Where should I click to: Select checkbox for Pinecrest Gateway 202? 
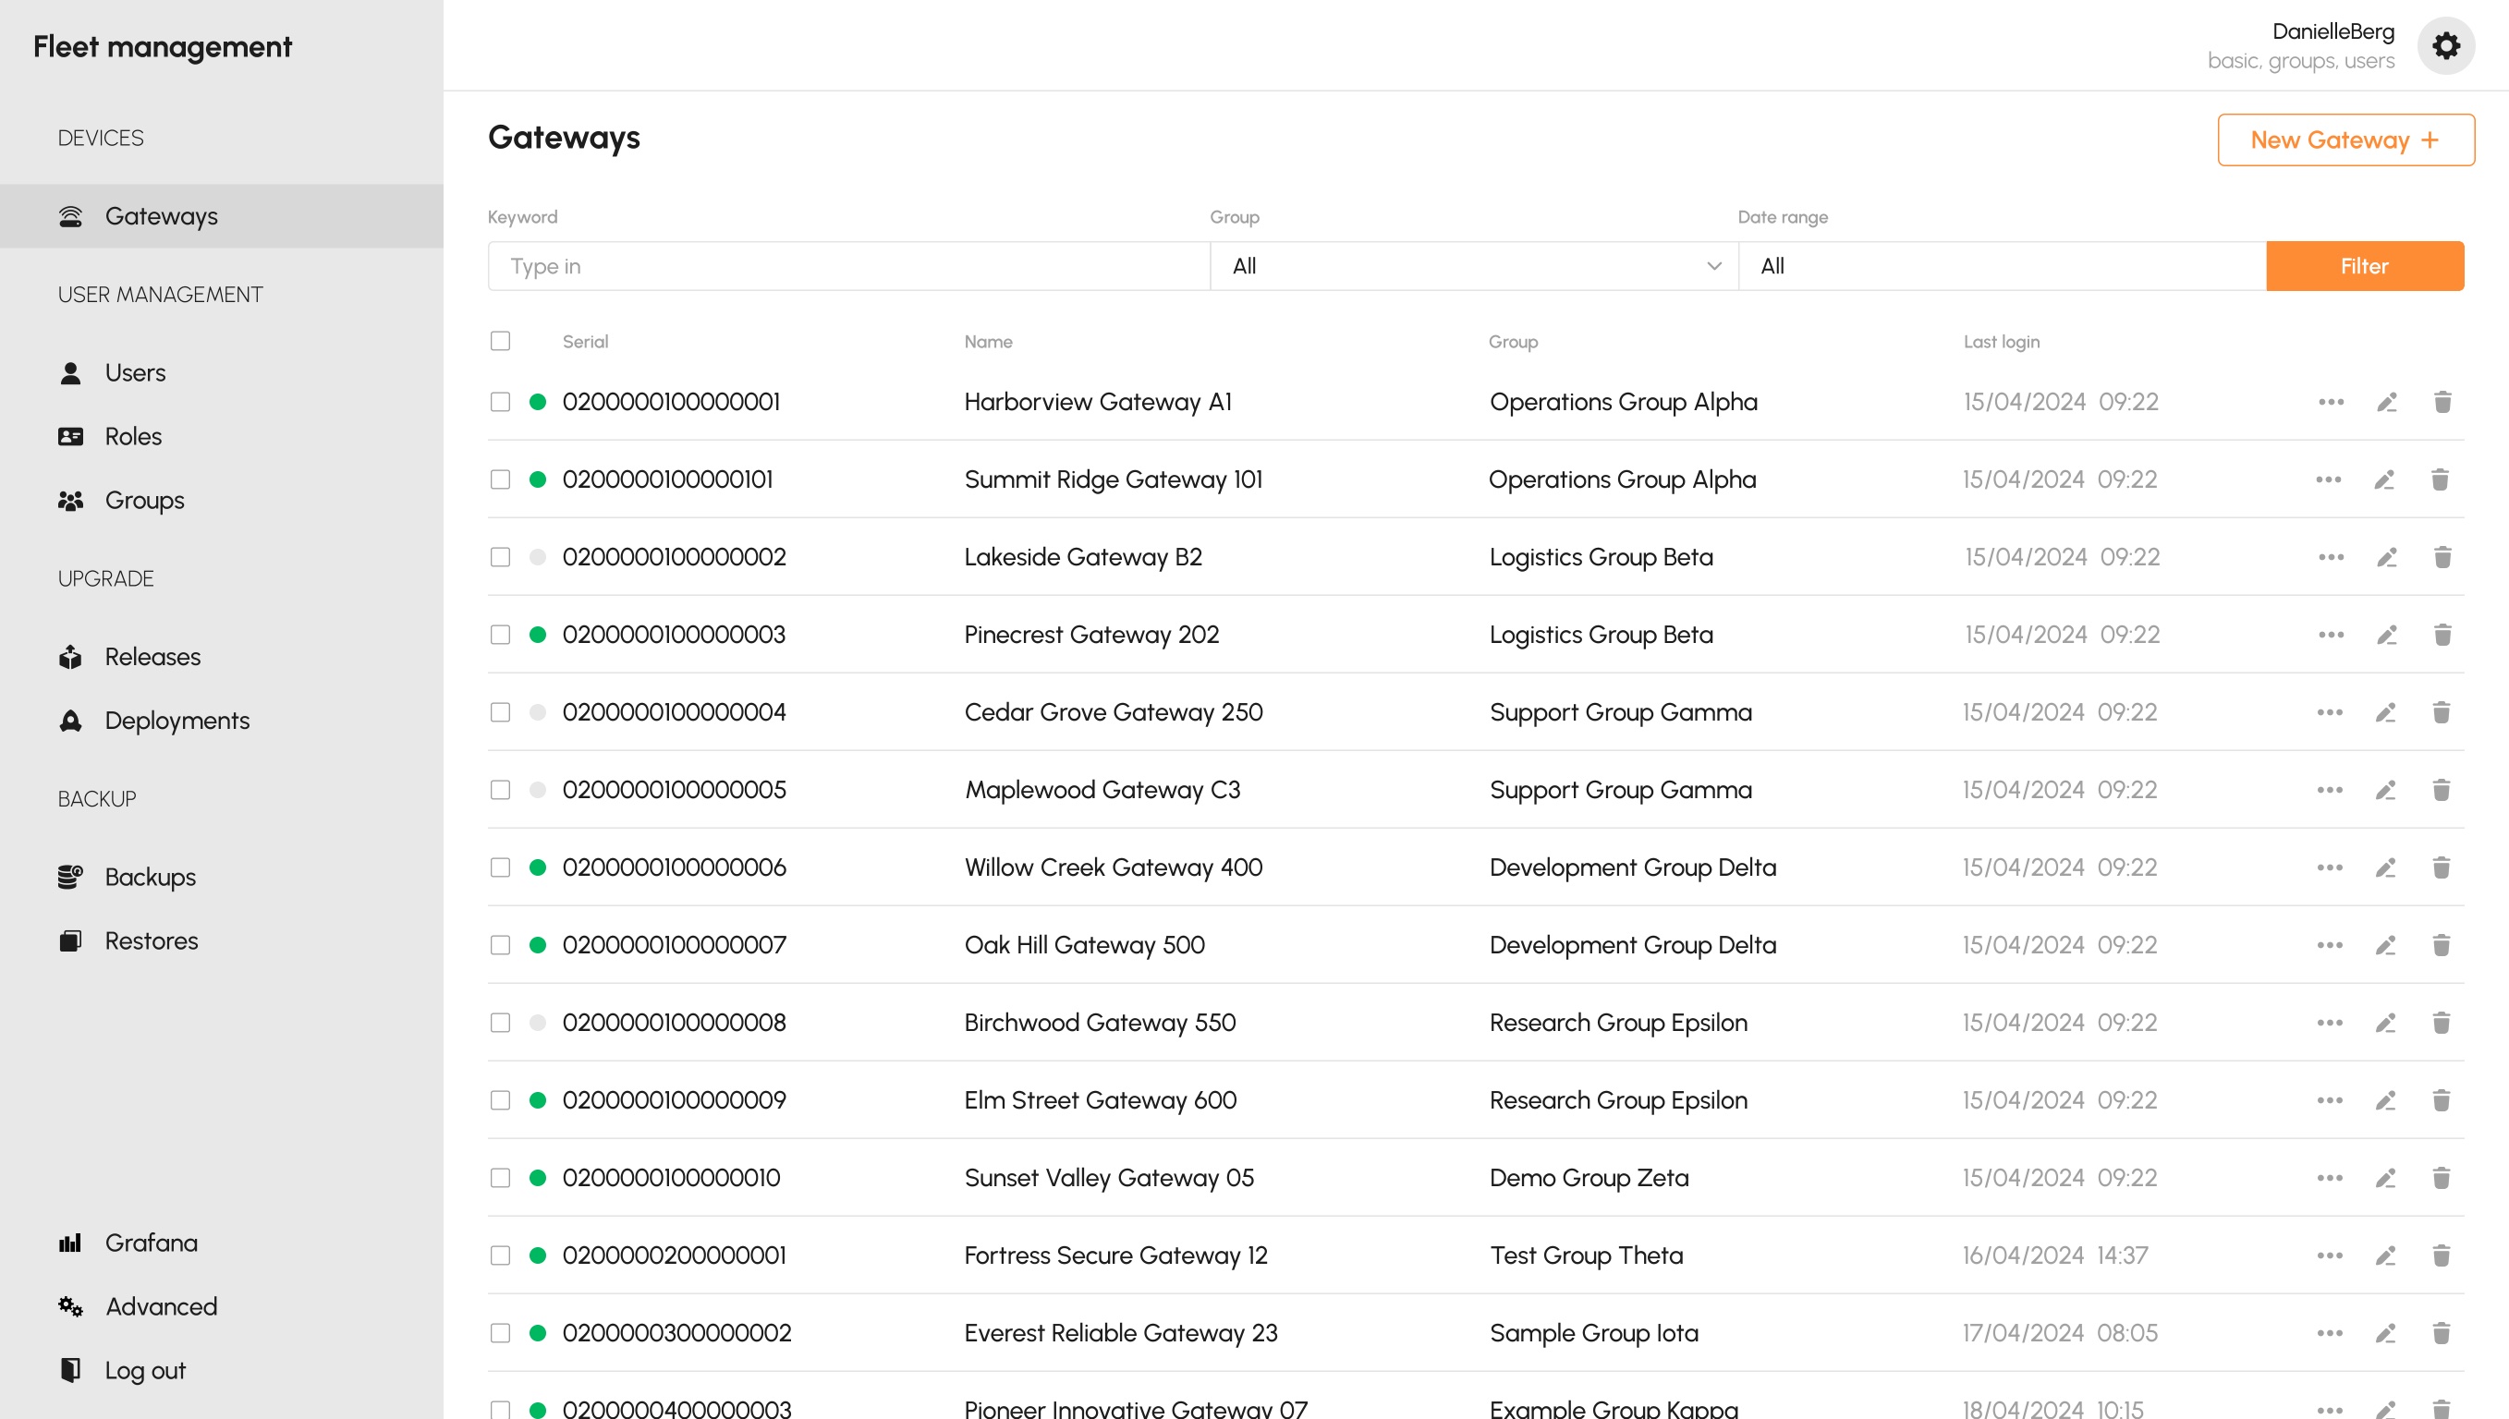(x=500, y=636)
